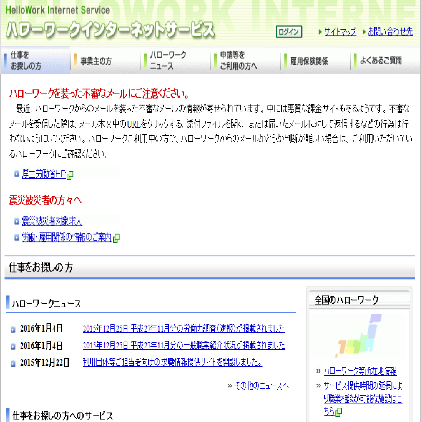Click the external-link icon after こちら

(x=339, y=412)
